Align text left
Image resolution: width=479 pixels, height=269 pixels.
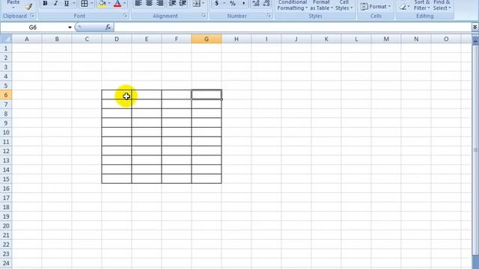(138, 3)
